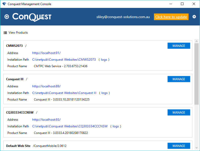Image resolution: width=200 pixels, height=151 pixels.
Task: Open logs for Conquest III
Action: (x=105, y=93)
